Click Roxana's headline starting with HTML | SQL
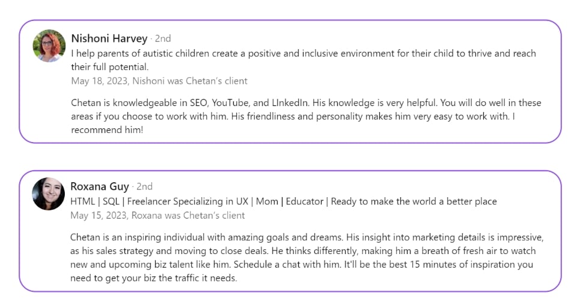Screen dimensions: 577x308 (283, 201)
